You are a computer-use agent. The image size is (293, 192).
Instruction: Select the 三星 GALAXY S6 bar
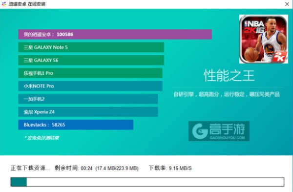click(x=91, y=60)
